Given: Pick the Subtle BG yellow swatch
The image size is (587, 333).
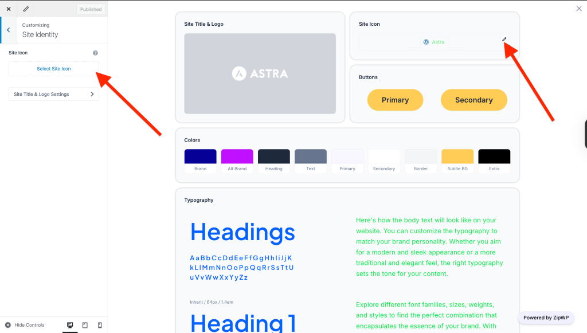Looking at the screenshot, I should tap(457, 157).
